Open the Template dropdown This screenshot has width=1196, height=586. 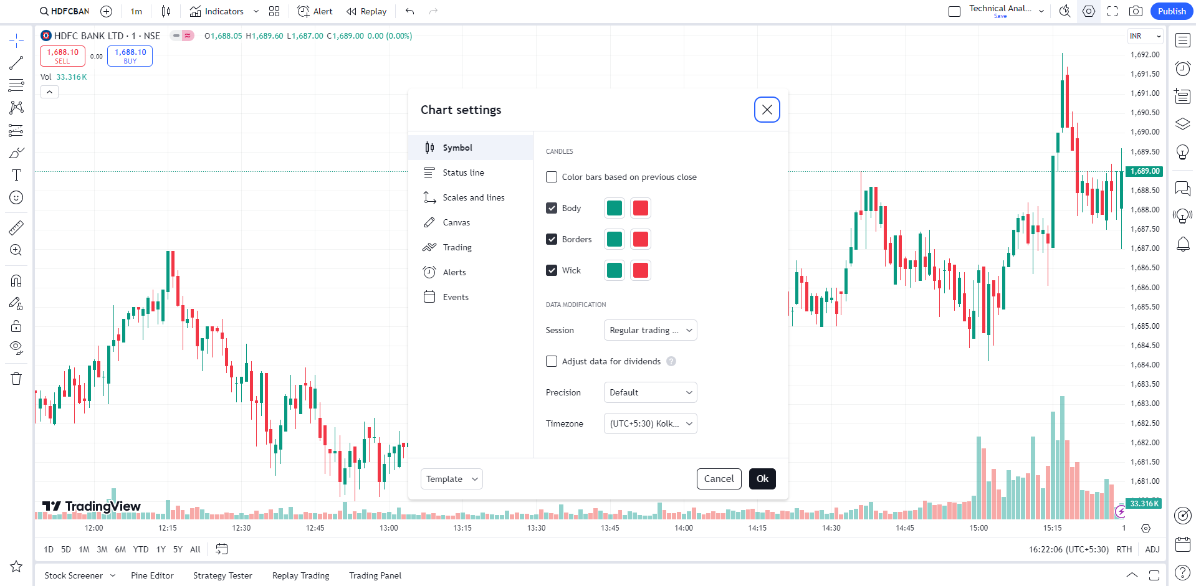[451, 479]
